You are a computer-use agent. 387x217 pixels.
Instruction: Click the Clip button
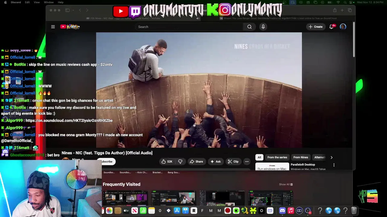tap(233, 162)
